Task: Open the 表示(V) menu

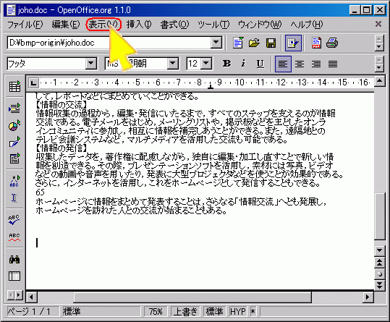Action: tap(103, 25)
